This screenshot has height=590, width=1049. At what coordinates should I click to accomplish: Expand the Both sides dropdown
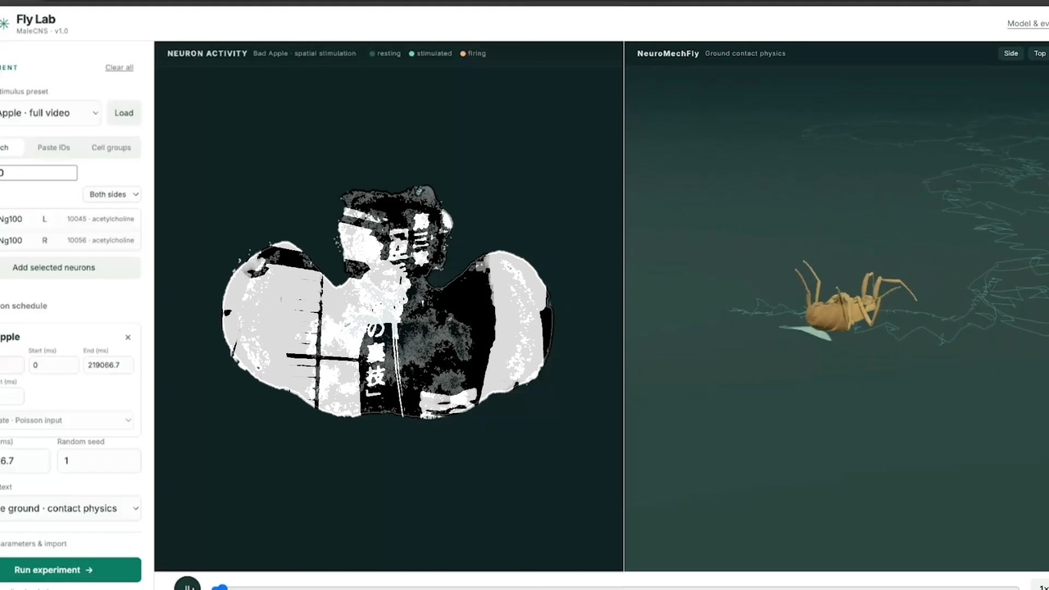pyautogui.click(x=112, y=194)
